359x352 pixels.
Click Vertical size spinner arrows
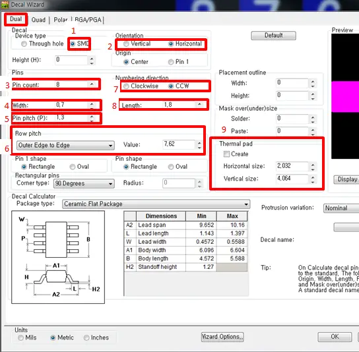click(x=313, y=179)
